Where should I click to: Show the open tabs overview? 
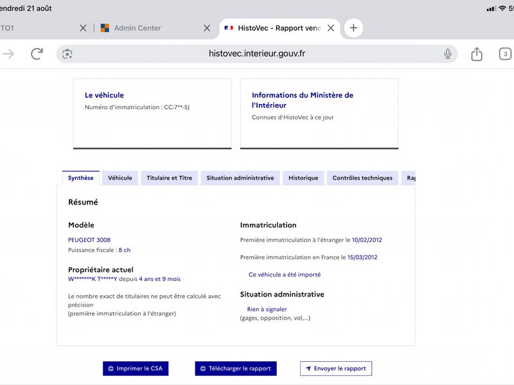(x=505, y=54)
